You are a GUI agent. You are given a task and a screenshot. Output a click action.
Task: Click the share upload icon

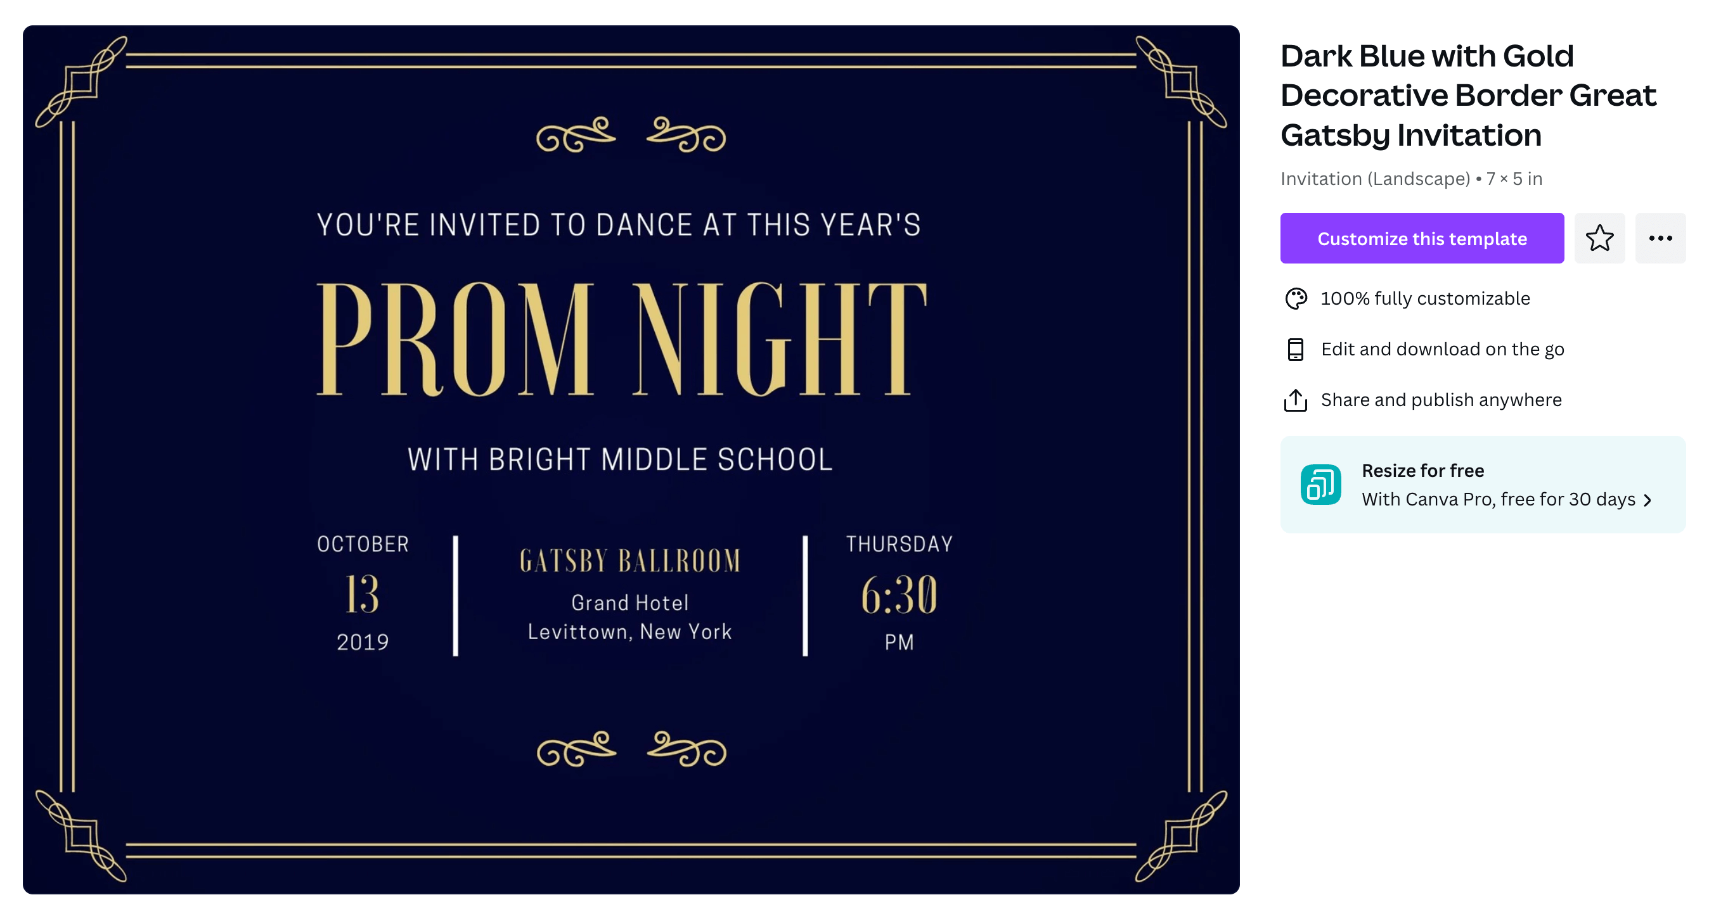click(1295, 400)
